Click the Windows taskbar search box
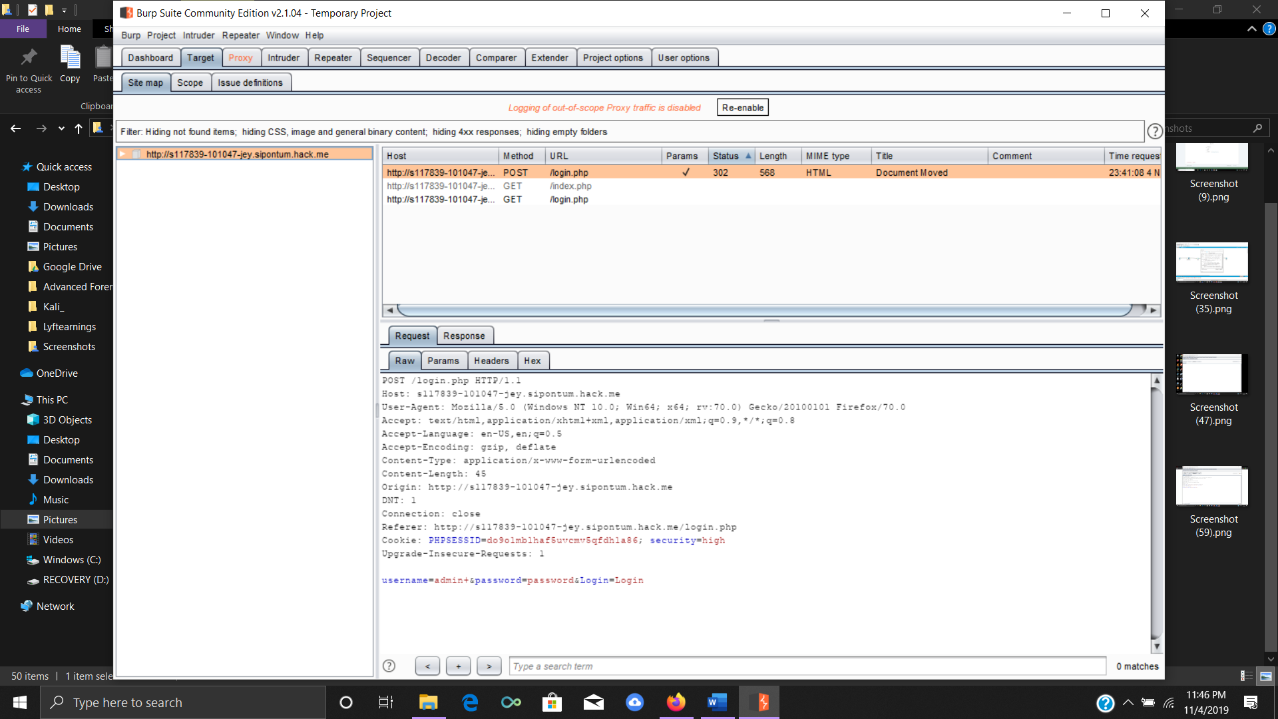The width and height of the screenshot is (1278, 719). coord(183,702)
